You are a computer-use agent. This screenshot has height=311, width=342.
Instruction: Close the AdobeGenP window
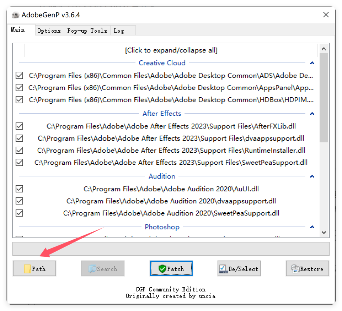(x=326, y=15)
